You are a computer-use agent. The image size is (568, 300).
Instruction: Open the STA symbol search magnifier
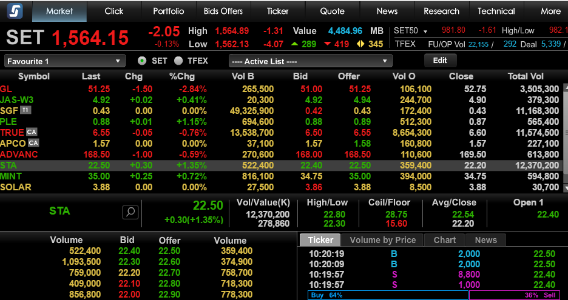pos(130,212)
